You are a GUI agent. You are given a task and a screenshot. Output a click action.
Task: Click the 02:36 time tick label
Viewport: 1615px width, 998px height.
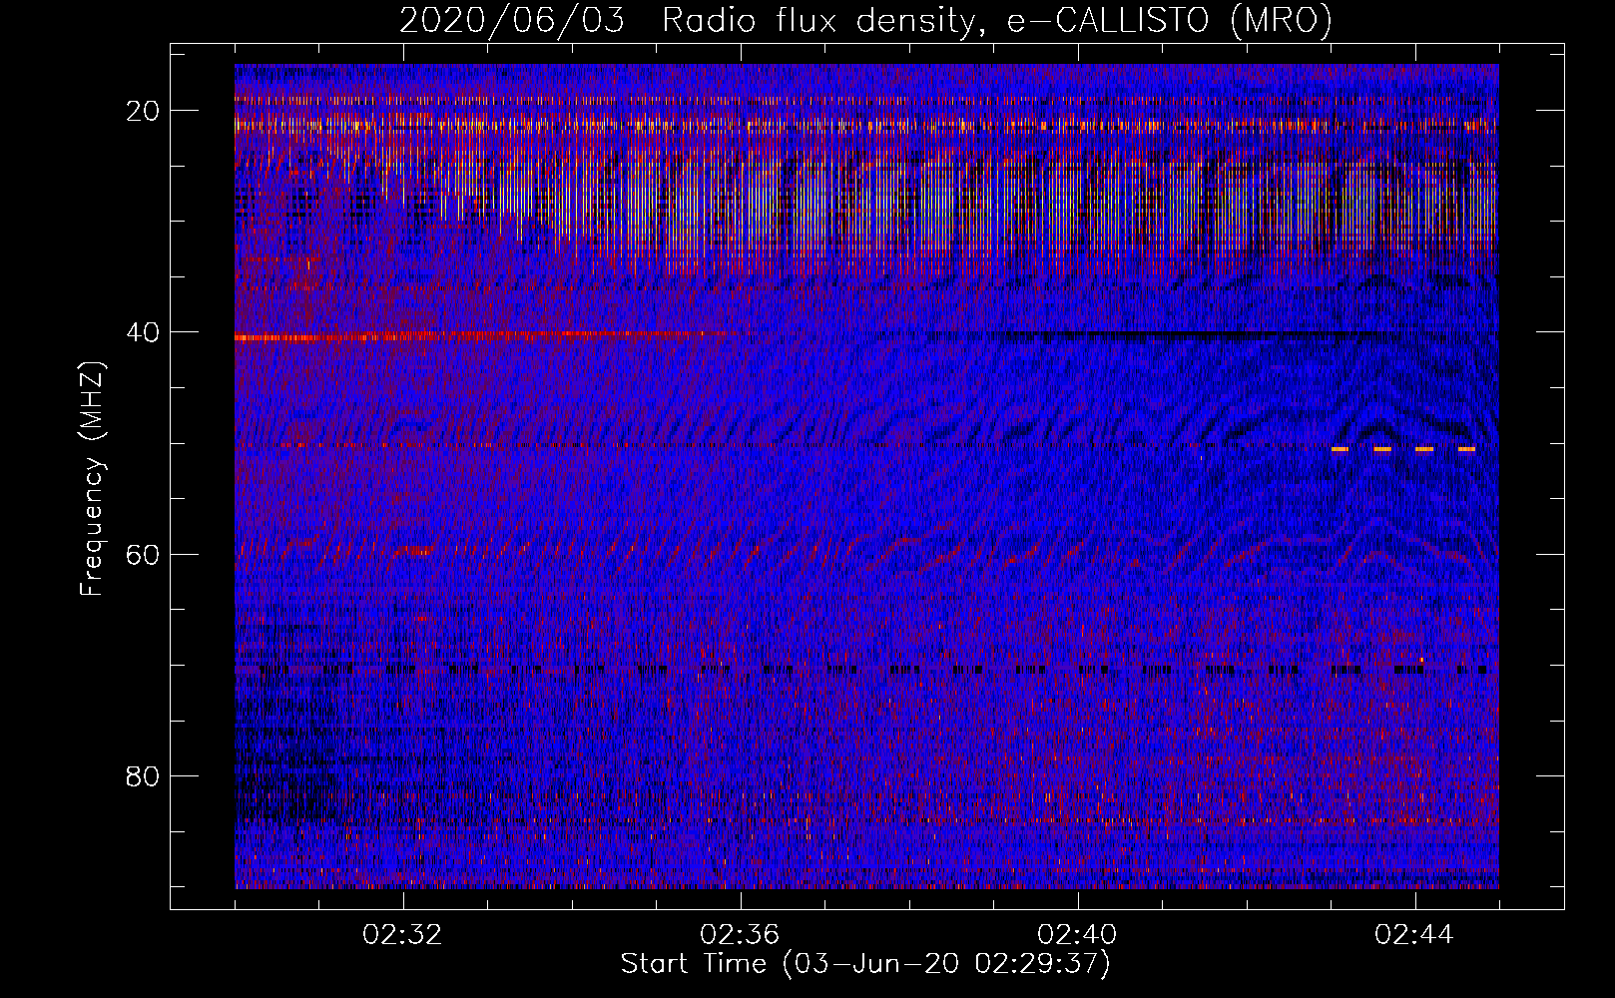coord(741,935)
